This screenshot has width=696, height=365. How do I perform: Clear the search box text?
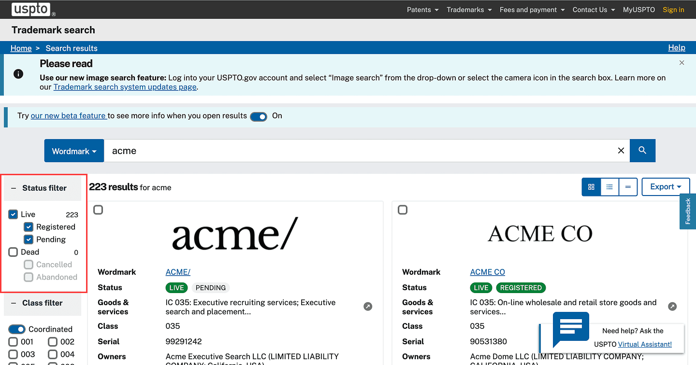(x=621, y=151)
